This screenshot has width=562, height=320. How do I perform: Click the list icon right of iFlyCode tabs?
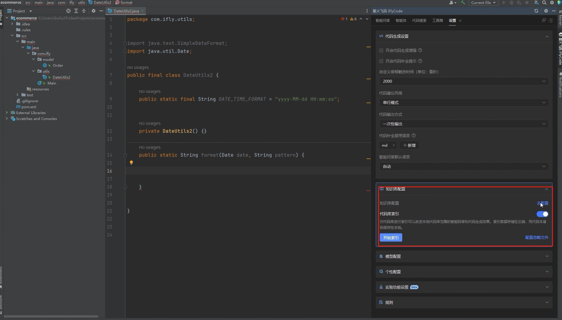point(551,20)
